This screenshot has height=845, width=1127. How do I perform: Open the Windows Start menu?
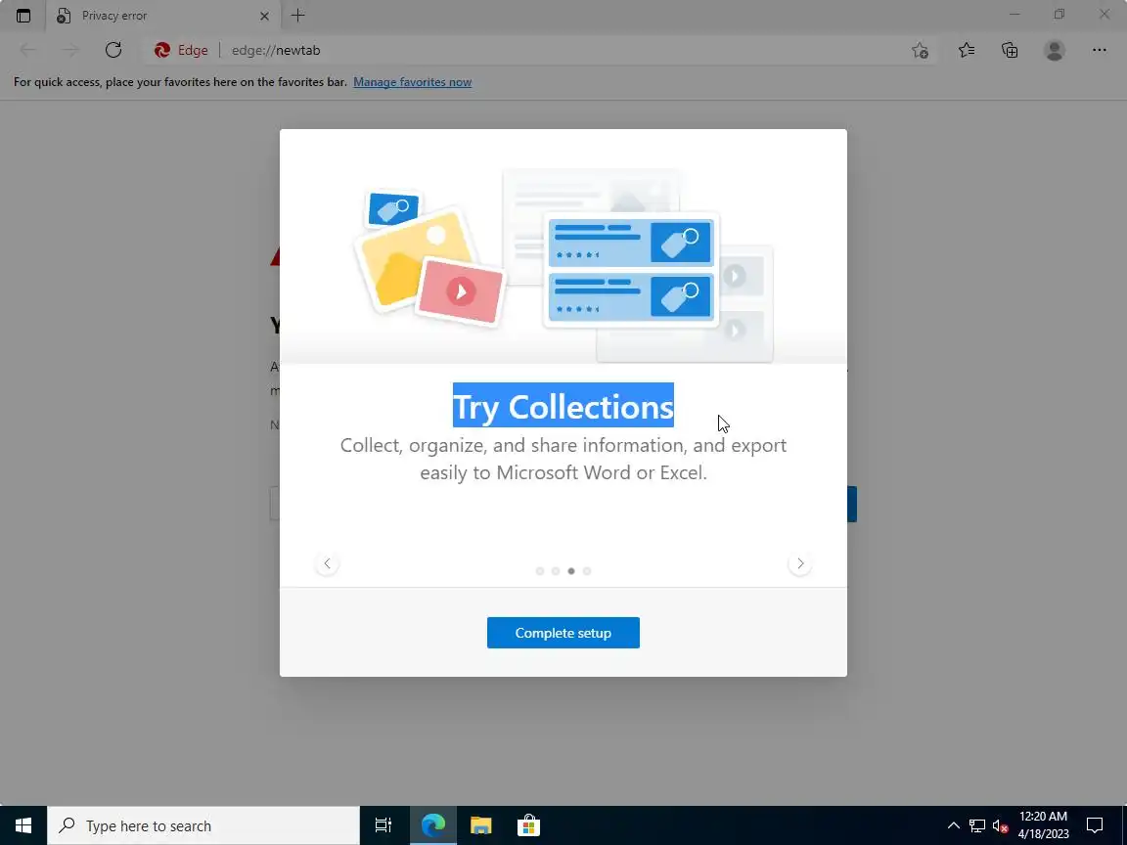tap(23, 825)
